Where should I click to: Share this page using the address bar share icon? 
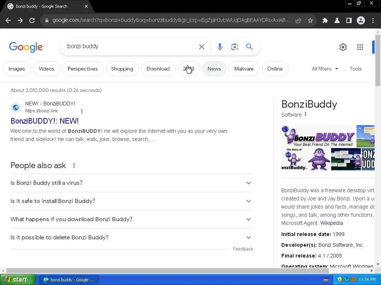298,20
